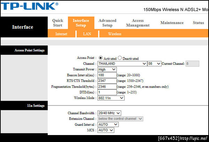Viewport: 209px width, 142px height.
Task: Select the Activated access point option
Action: (101, 58)
